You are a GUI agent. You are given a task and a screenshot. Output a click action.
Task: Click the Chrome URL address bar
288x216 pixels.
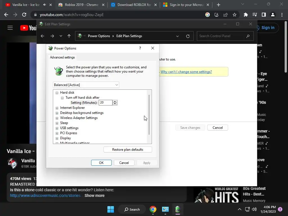coord(118,15)
